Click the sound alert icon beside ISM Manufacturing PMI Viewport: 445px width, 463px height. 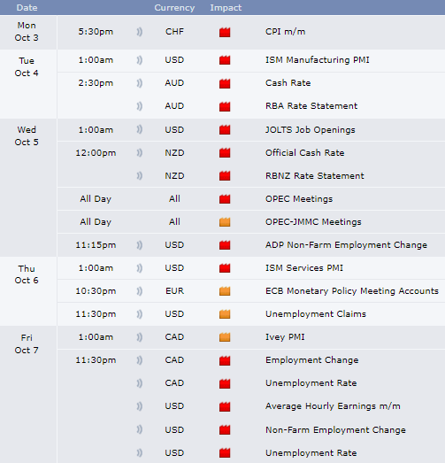pyautogui.click(x=140, y=60)
